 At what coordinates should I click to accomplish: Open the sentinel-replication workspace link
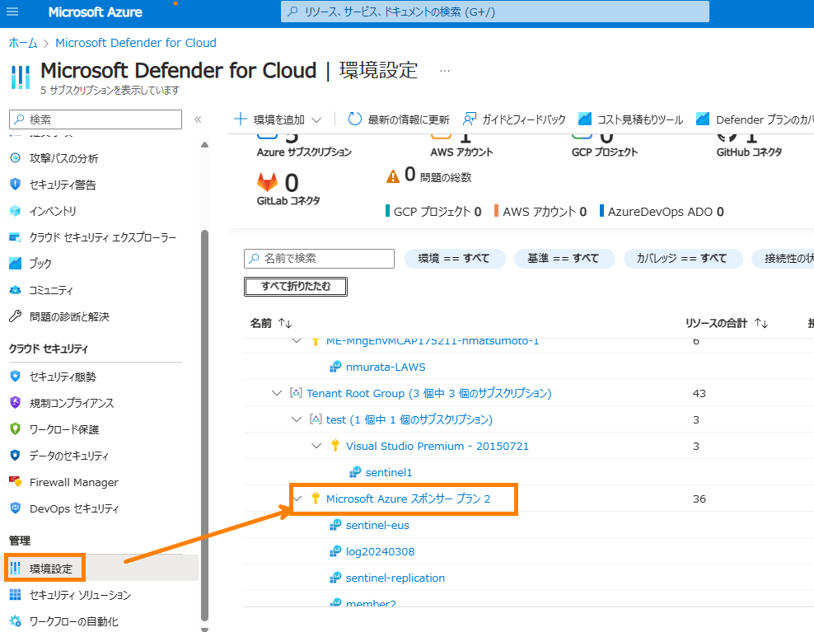(395, 578)
